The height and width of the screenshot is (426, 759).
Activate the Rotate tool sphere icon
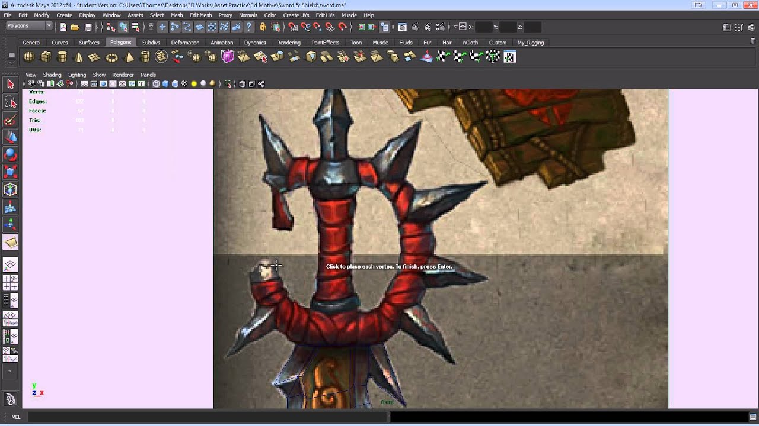pos(10,155)
